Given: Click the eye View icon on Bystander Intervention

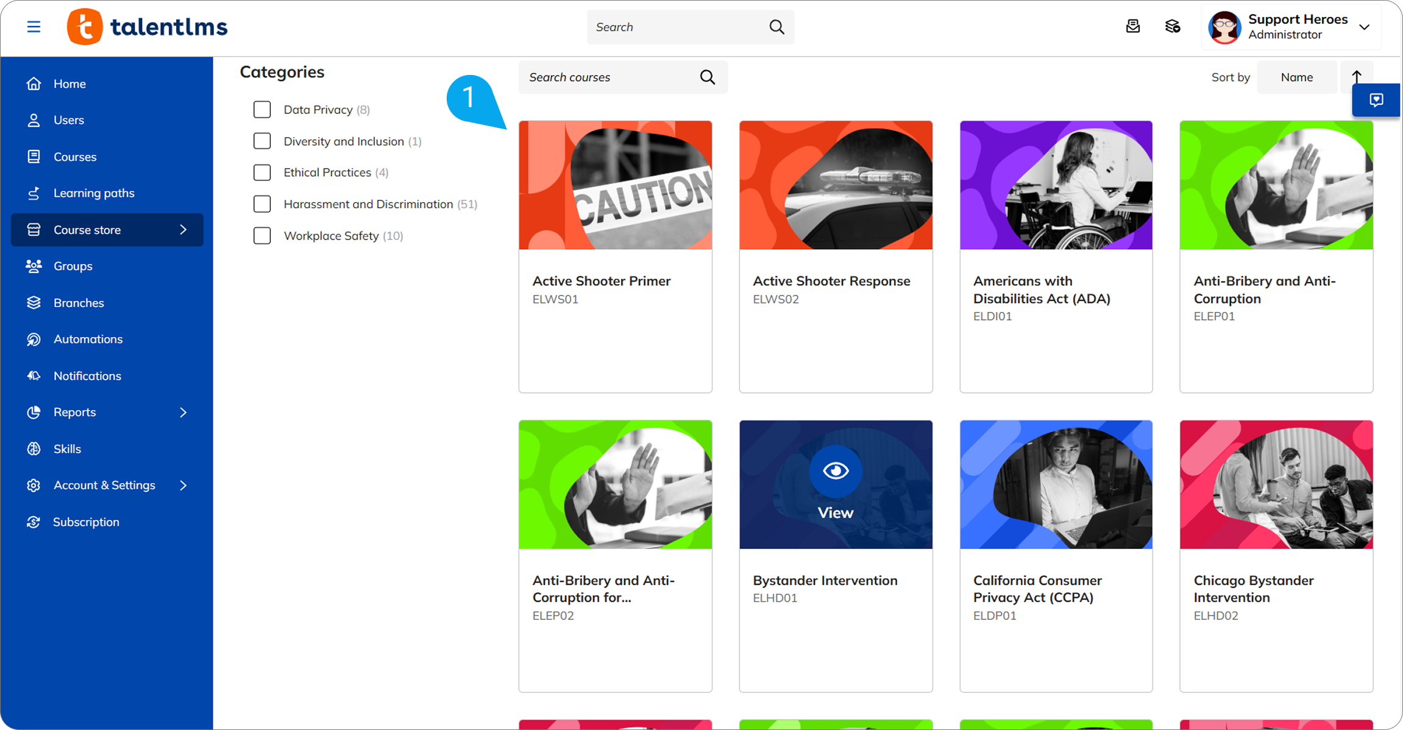Looking at the screenshot, I should coord(835,471).
